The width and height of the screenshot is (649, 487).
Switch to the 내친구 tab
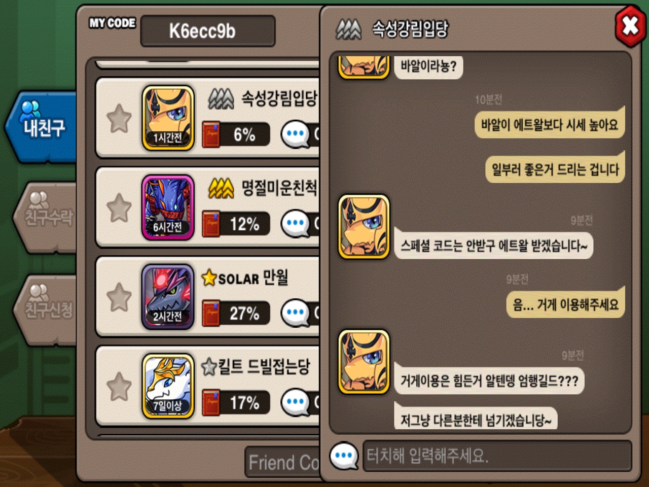[42, 126]
